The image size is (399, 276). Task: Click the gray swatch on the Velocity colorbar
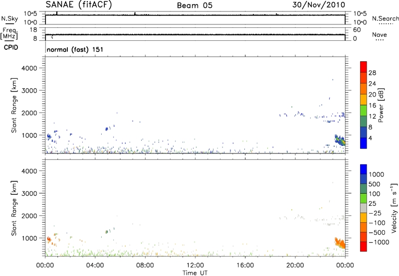364,208
